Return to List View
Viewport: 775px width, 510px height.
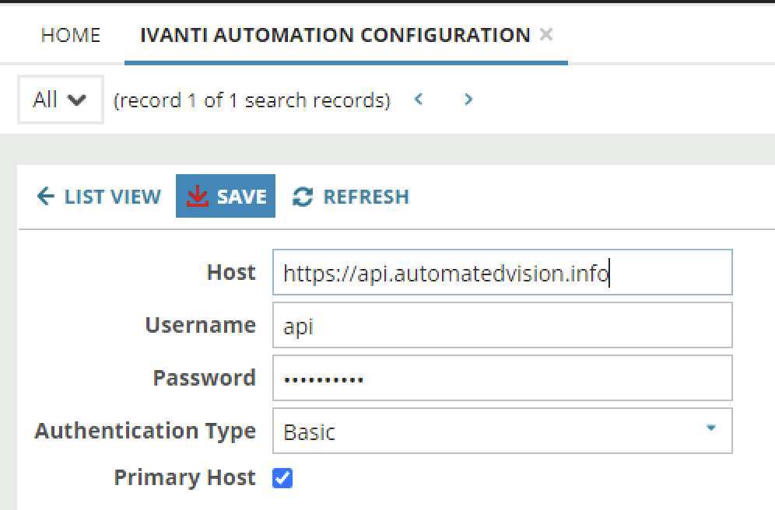point(99,197)
